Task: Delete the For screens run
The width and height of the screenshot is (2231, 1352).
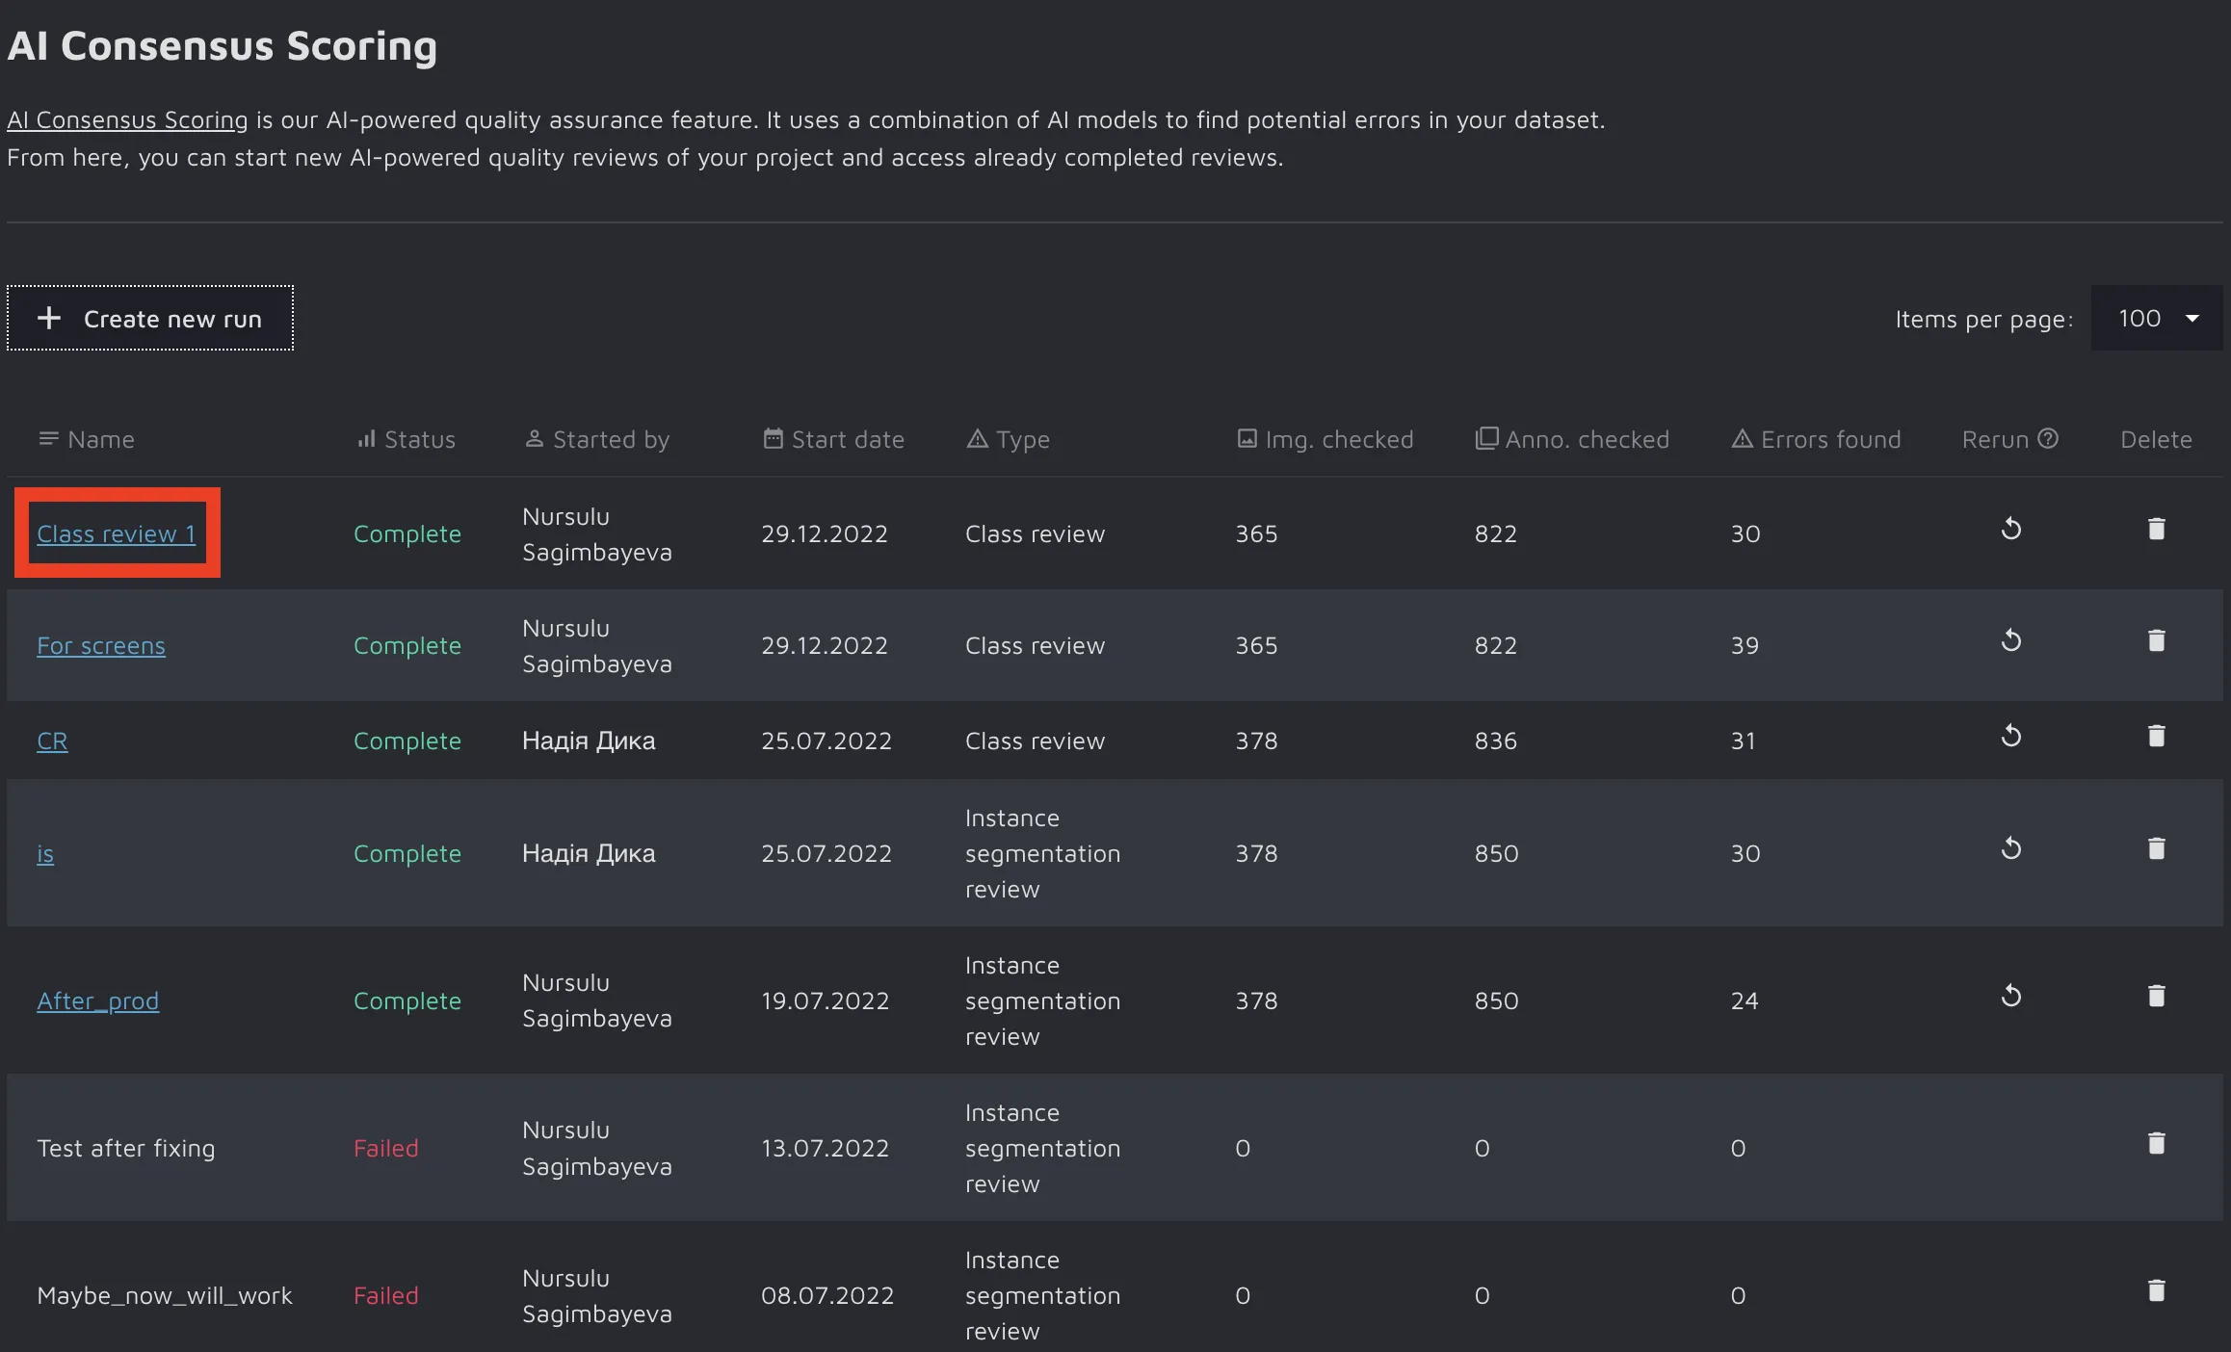Action: click(x=2156, y=640)
